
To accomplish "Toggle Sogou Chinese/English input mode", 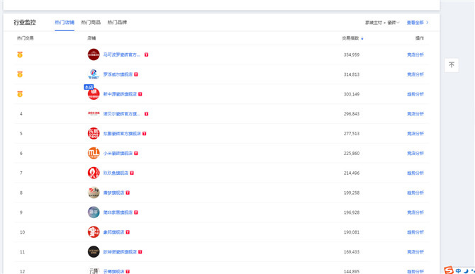I will (x=458, y=271).
